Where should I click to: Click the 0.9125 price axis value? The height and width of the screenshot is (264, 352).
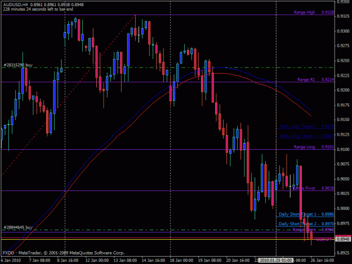tap(344, 135)
